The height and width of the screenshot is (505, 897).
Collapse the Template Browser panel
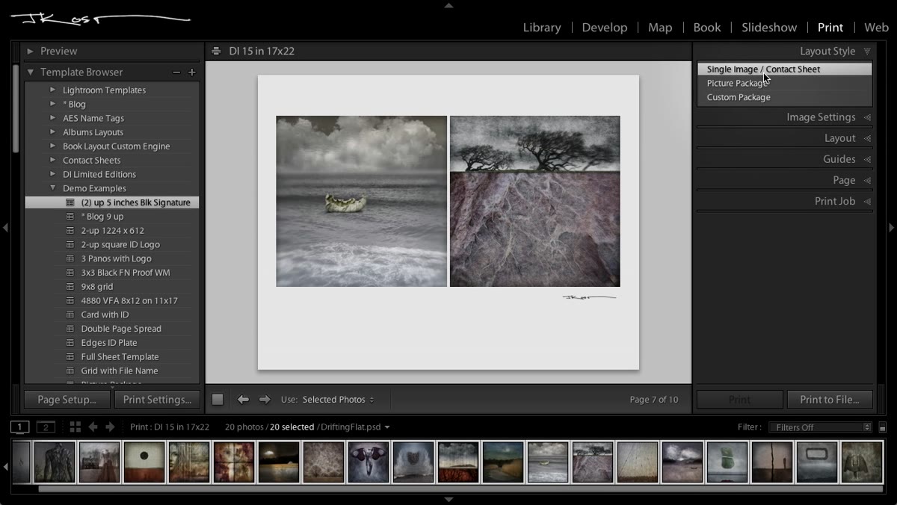[x=31, y=72]
